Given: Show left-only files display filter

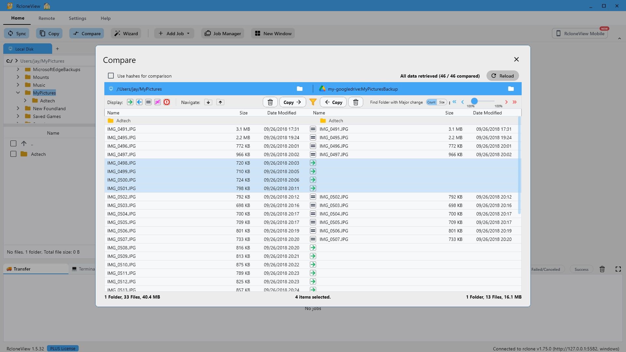Looking at the screenshot, I should [130, 102].
